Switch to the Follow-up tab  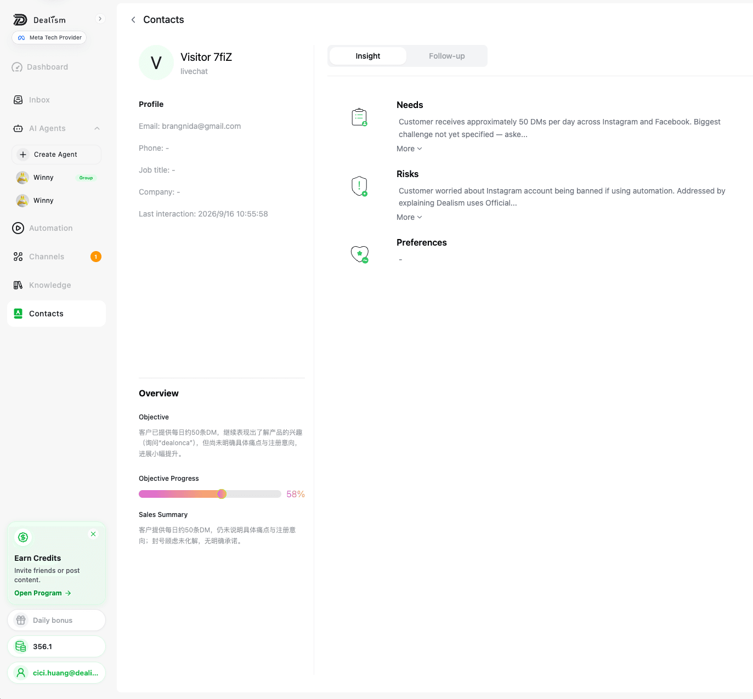pos(447,56)
